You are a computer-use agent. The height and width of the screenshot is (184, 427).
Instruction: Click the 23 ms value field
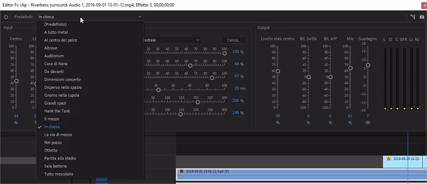[237, 88]
